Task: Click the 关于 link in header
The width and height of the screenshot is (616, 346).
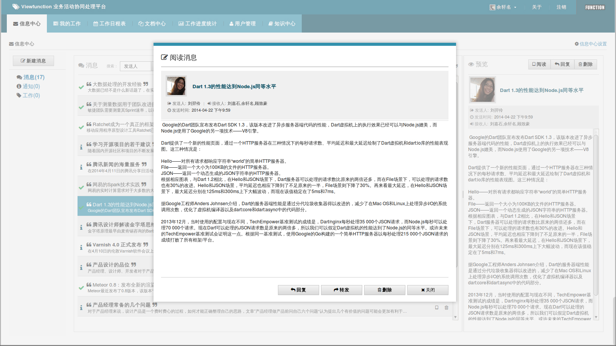Action: point(537,7)
